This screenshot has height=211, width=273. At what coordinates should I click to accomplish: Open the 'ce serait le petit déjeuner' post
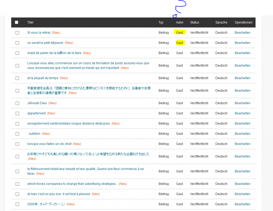click(45, 43)
